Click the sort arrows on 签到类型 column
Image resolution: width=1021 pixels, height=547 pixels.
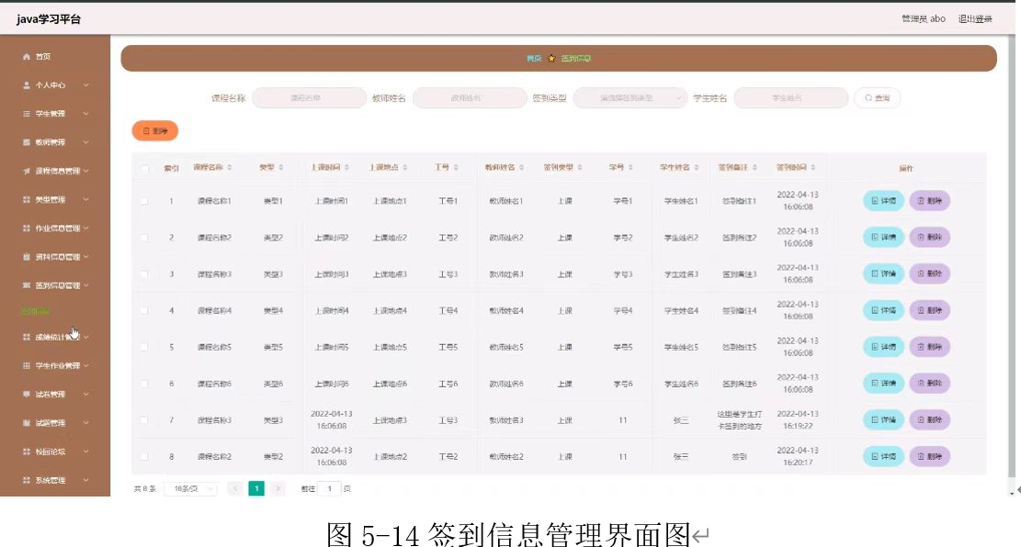pyautogui.click(x=580, y=168)
